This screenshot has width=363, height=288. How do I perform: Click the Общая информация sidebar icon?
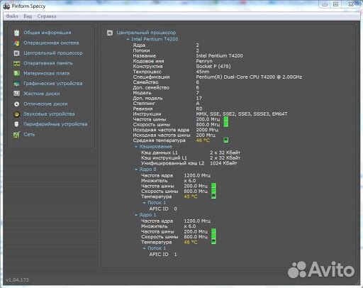[x=16, y=33]
